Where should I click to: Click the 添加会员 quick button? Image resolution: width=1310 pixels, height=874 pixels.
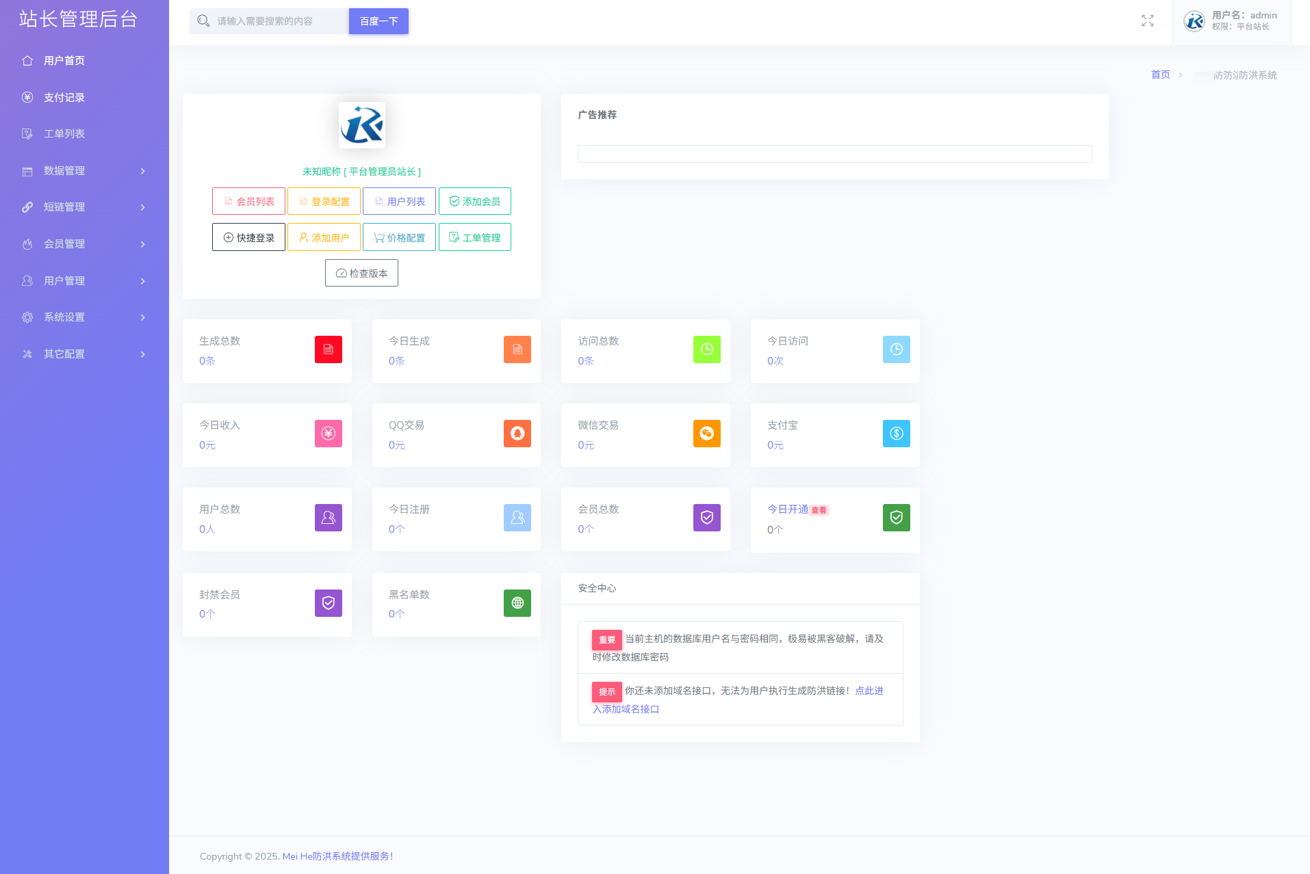coord(474,202)
